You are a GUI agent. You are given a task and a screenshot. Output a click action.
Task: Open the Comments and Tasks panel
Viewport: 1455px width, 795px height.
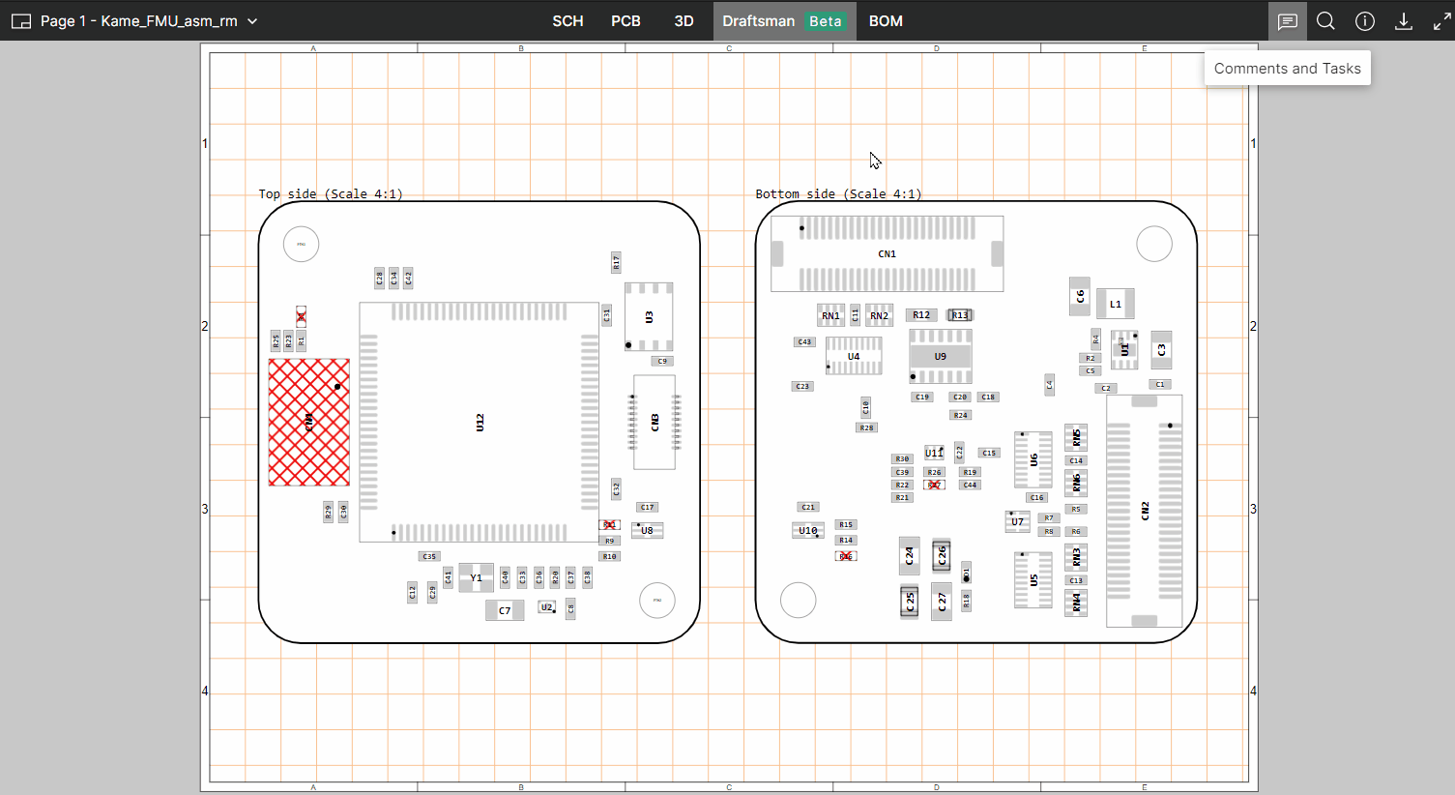(x=1287, y=21)
